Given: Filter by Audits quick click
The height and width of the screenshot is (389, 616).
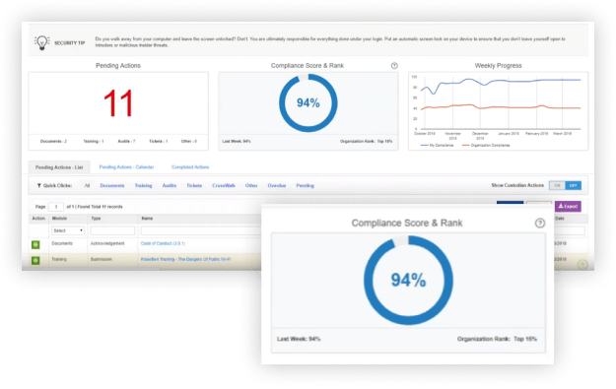Looking at the screenshot, I should tap(170, 185).
